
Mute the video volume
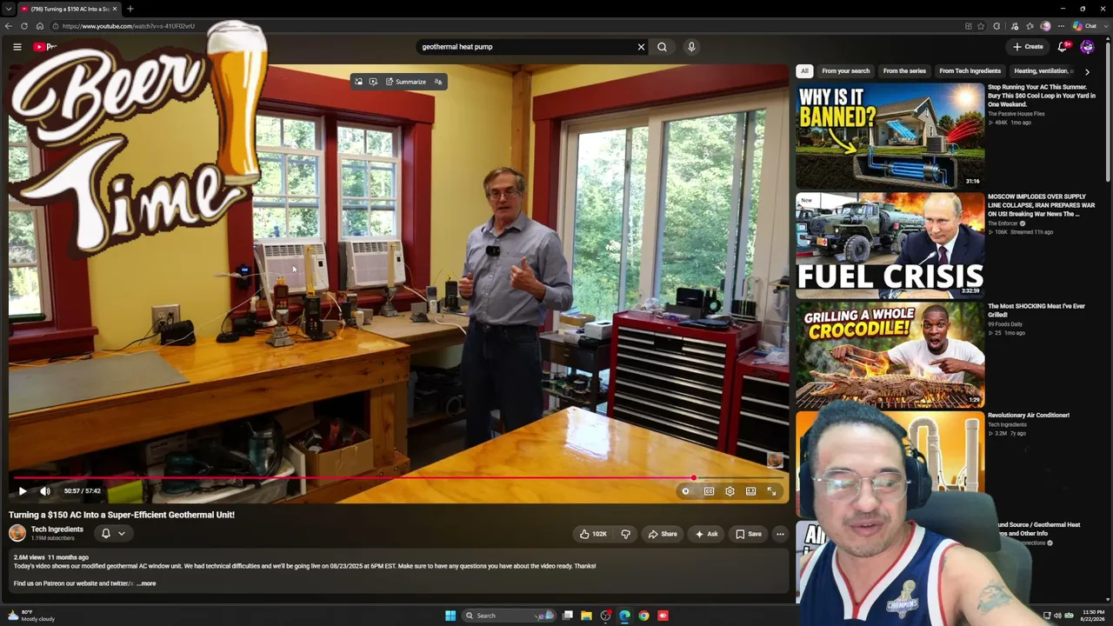tap(45, 491)
